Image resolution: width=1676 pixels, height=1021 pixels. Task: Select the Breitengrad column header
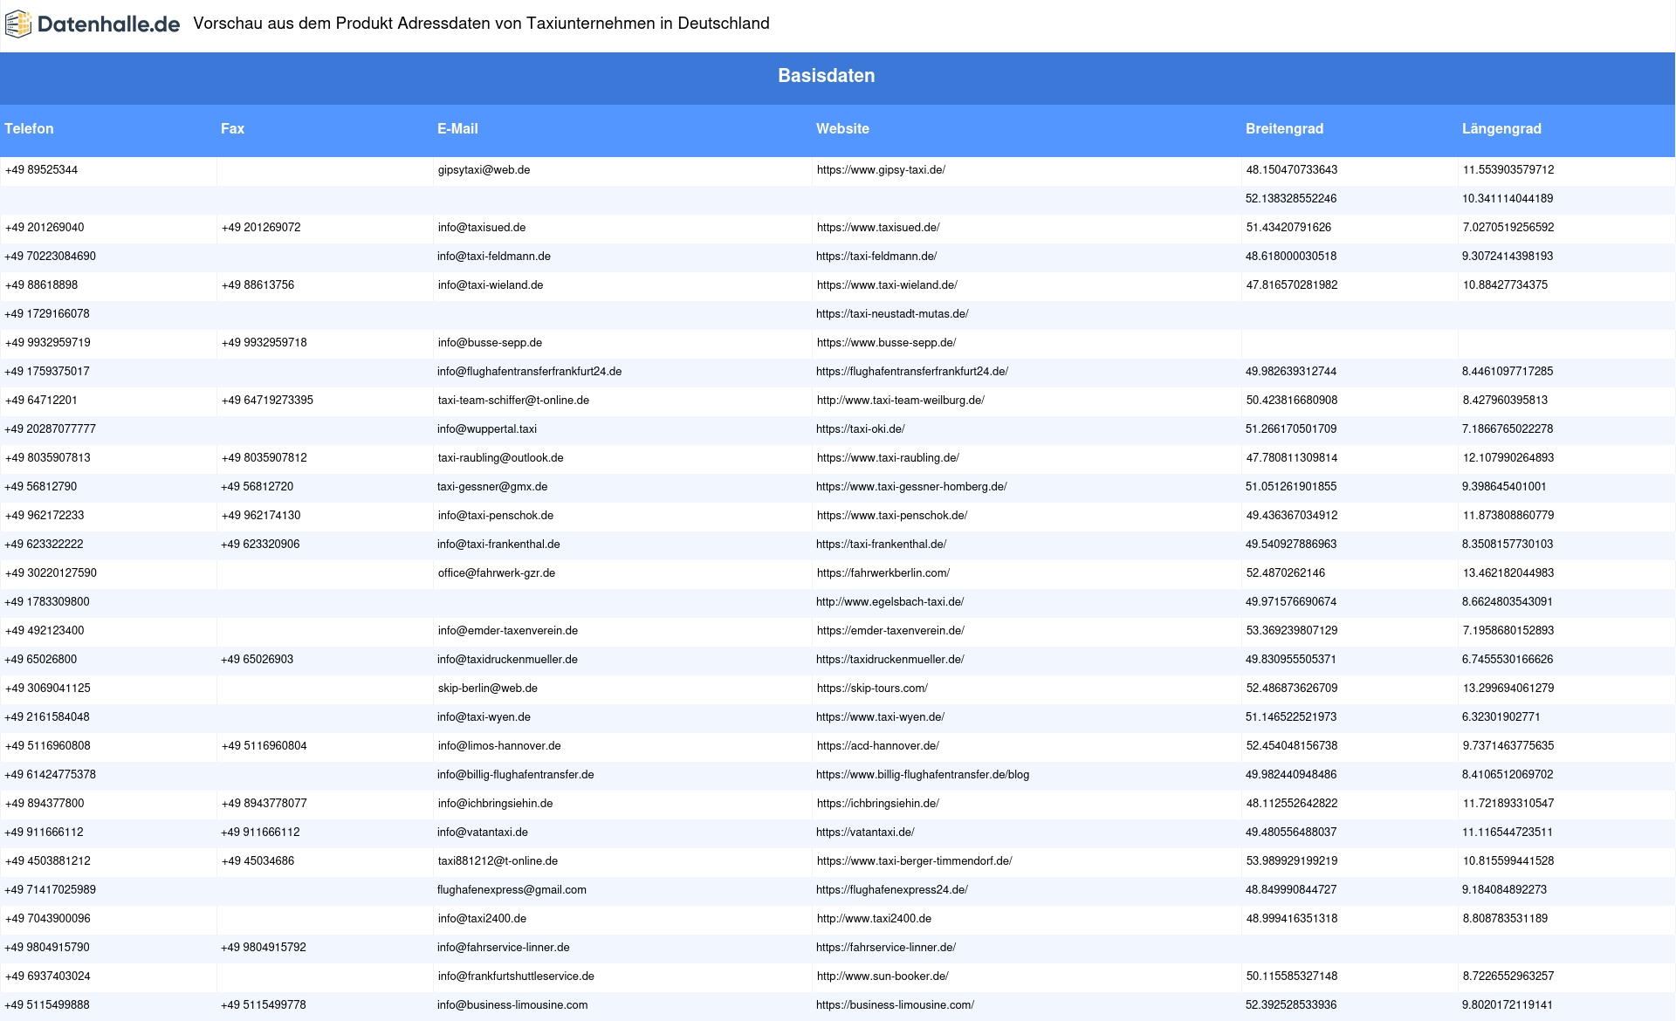pyautogui.click(x=1284, y=128)
